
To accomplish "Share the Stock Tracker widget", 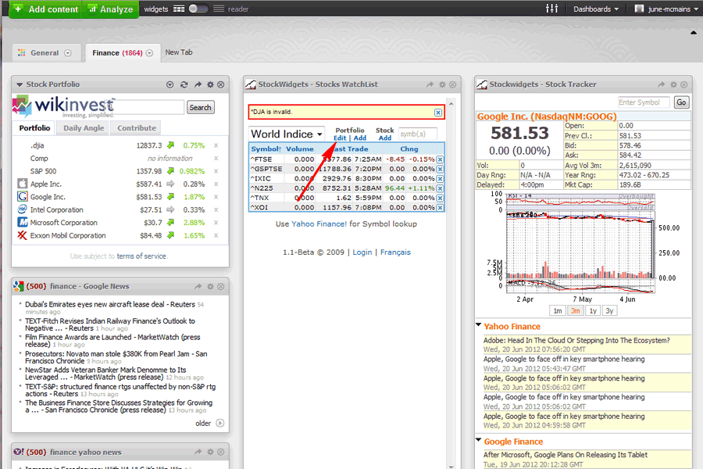I will pyautogui.click(x=662, y=84).
